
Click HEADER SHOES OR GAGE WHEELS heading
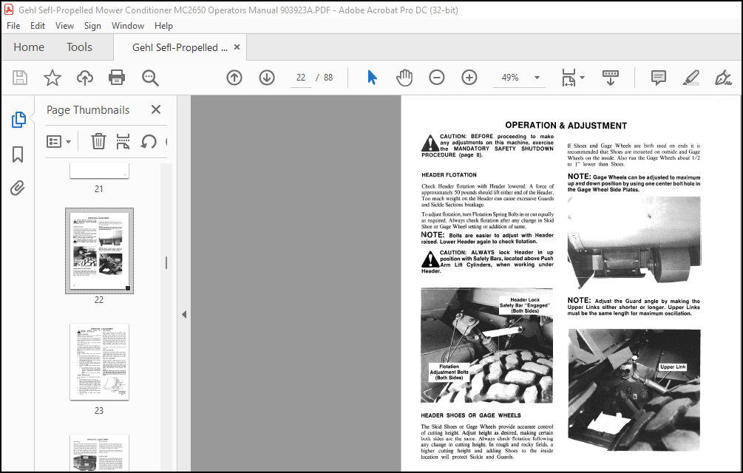470,415
